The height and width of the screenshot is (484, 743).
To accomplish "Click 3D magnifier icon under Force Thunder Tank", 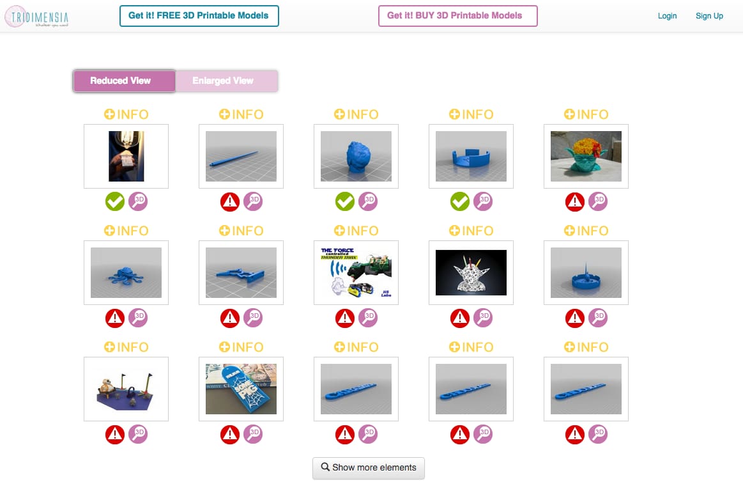I will click(368, 318).
